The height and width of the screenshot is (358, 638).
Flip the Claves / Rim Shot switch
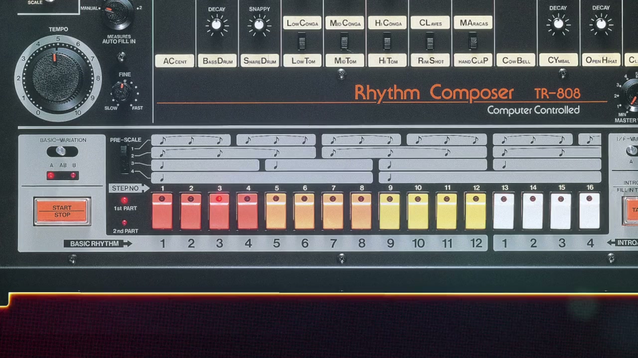pyautogui.click(x=430, y=41)
